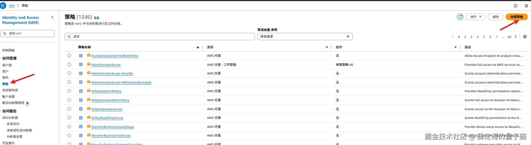The image size is (531, 145).
Task: Select AIOpsOperatorAccess radio button
Action: click(x=69, y=109)
